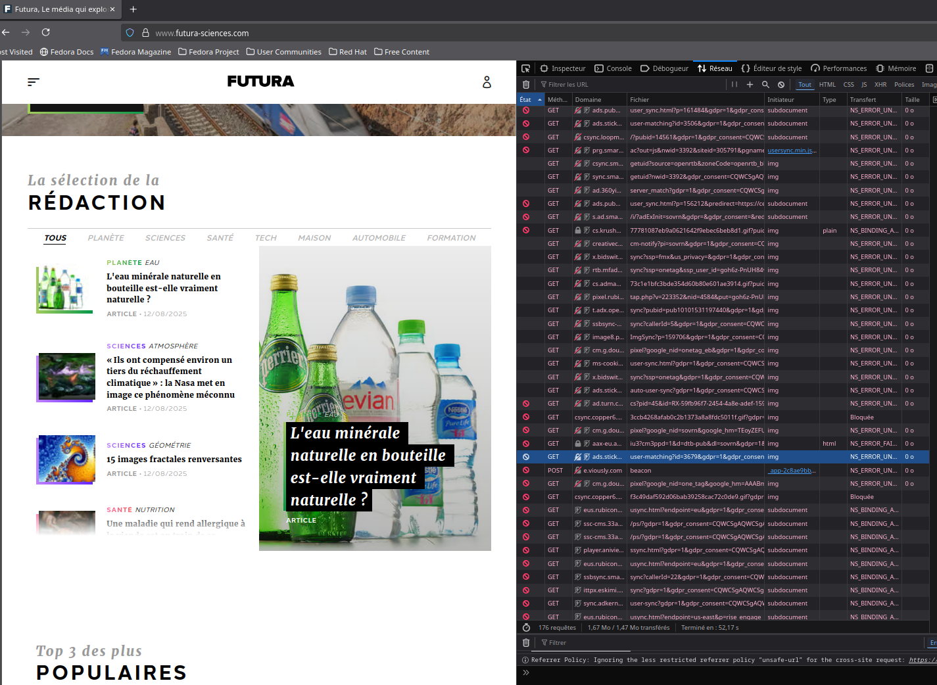Open the Inspecteur devtools tab
The height and width of the screenshot is (685, 937).
click(562, 68)
